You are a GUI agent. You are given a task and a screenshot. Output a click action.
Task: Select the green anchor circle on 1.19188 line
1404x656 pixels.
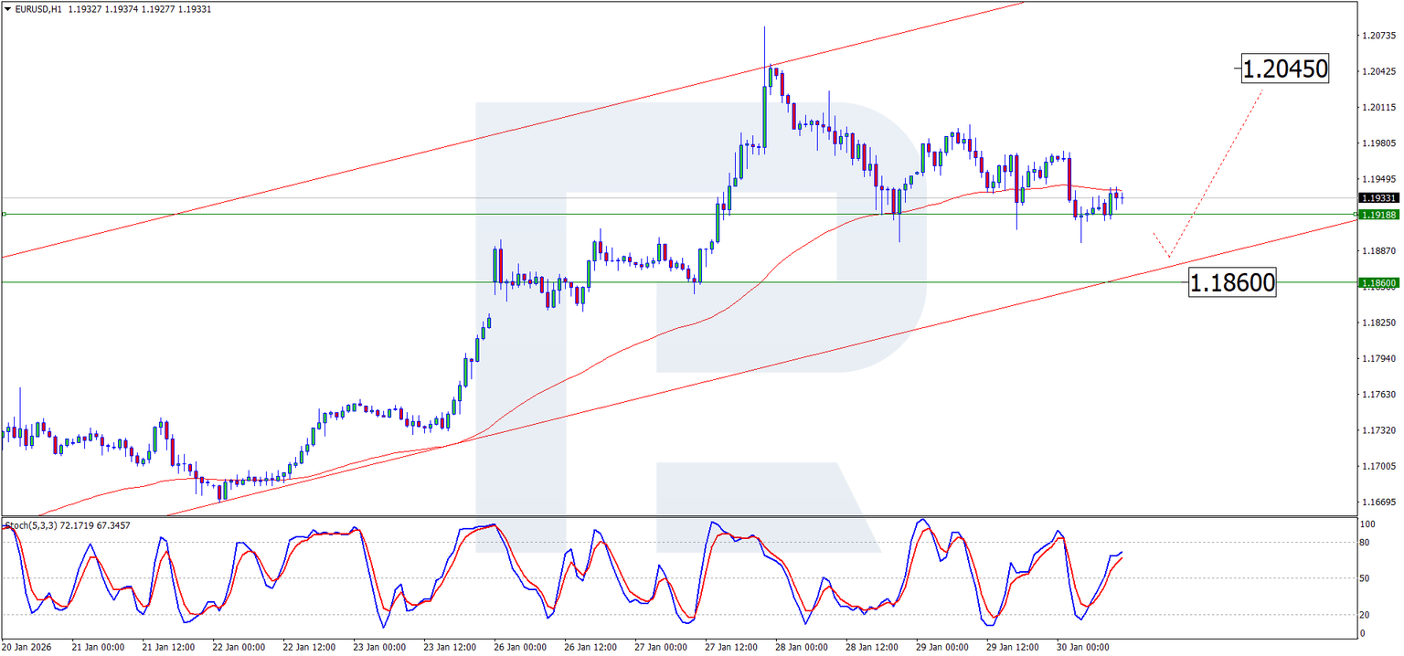1356,214
